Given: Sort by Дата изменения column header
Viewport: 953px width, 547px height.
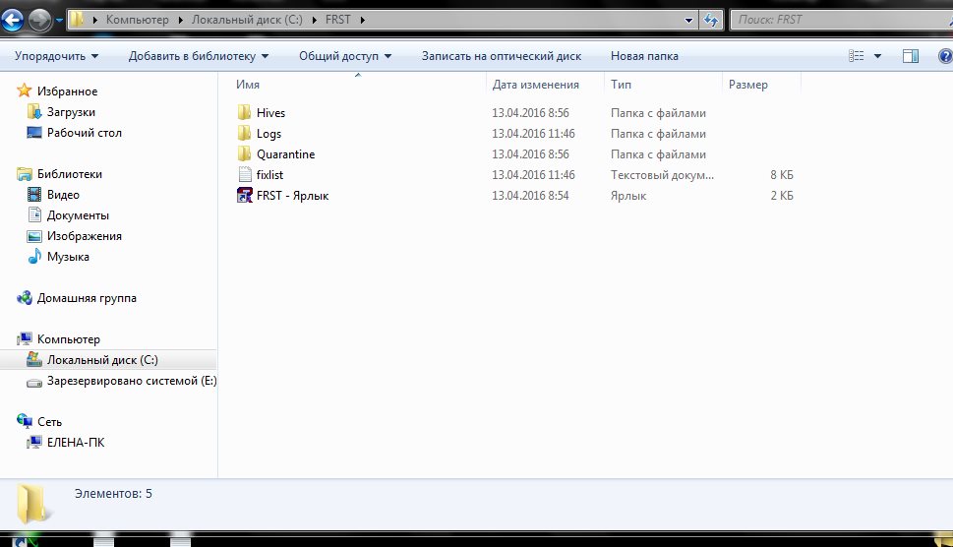Looking at the screenshot, I should (x=535, y=85).
